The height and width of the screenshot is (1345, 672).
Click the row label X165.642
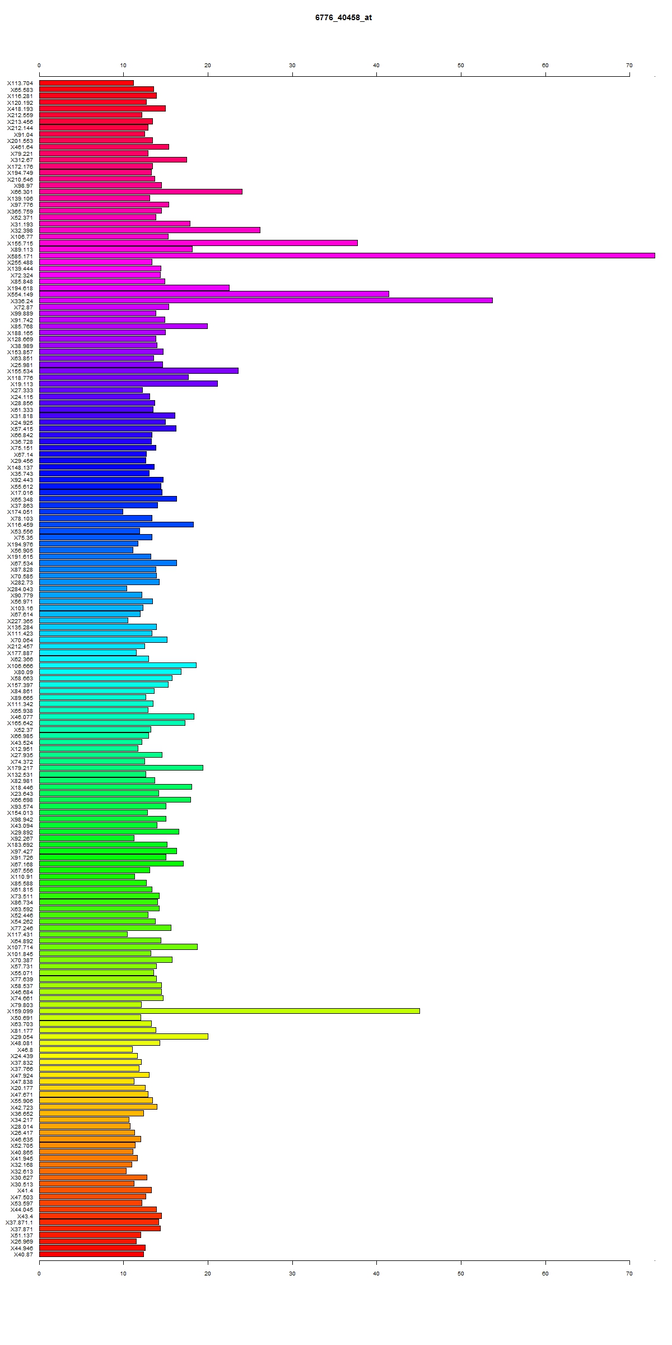click(20, 723)
